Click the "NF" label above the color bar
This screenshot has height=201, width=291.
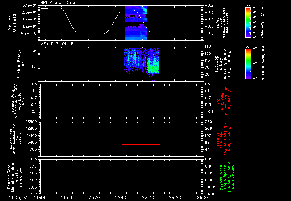[248, 6]
